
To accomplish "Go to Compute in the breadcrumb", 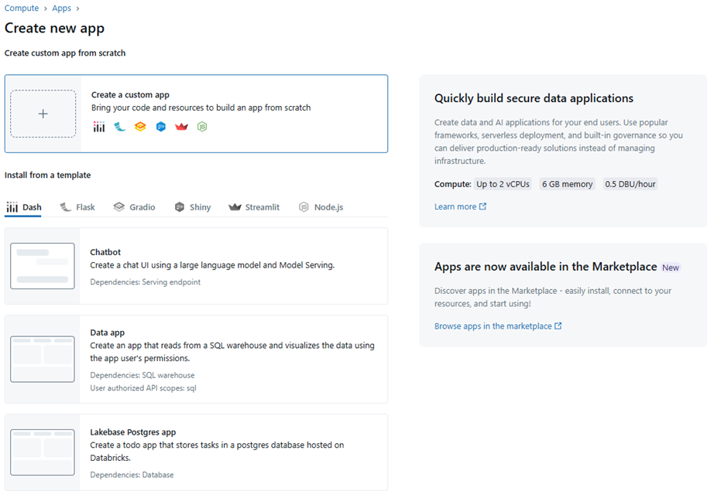I will coord(22,9).
